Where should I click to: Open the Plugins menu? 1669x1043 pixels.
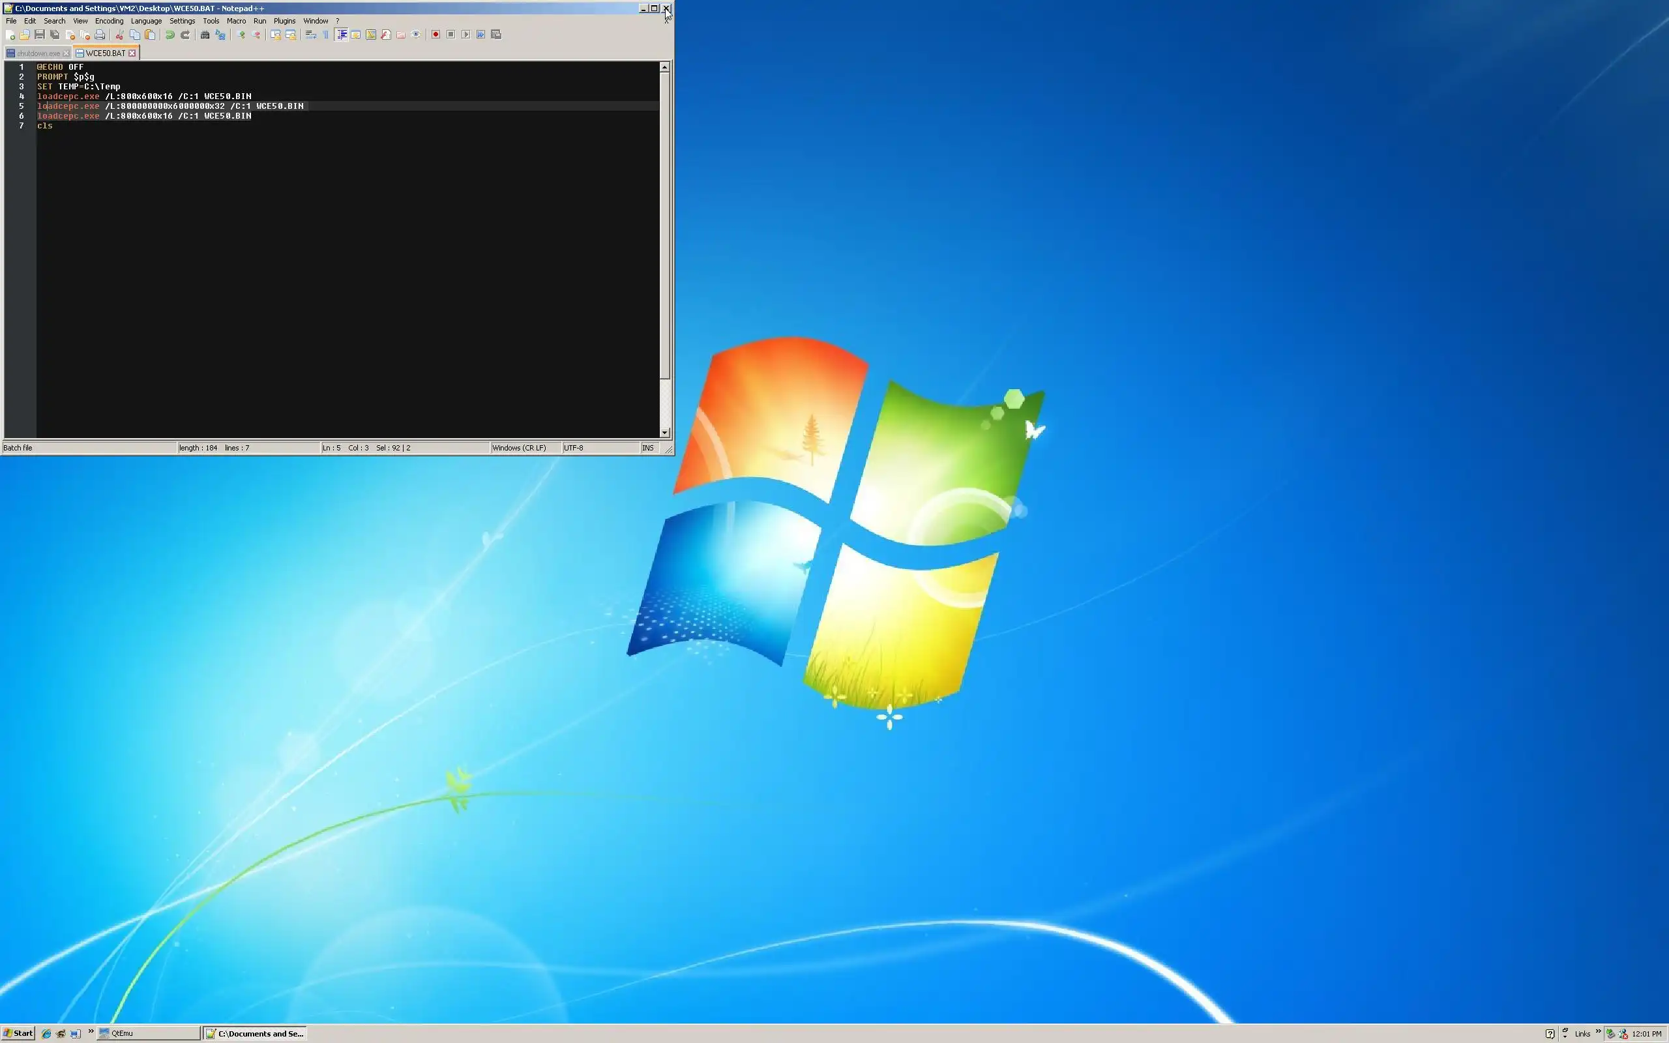coord(284,21)
